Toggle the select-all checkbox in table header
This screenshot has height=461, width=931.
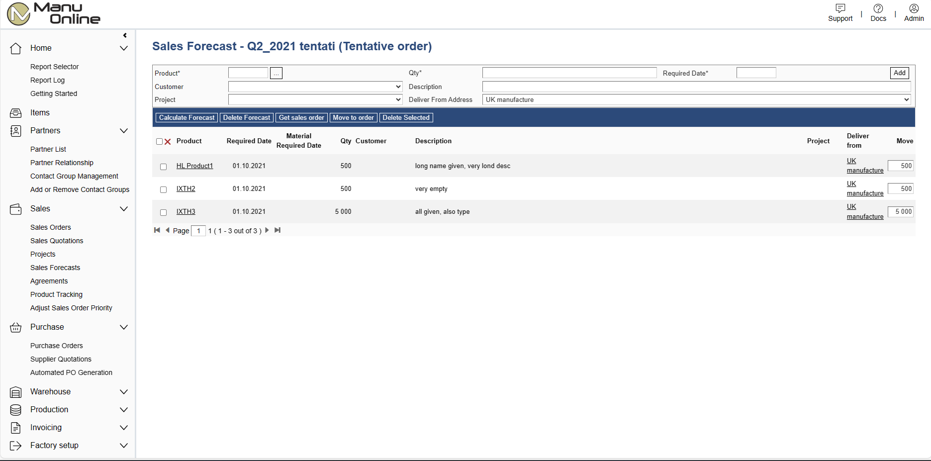click(159, 142)
